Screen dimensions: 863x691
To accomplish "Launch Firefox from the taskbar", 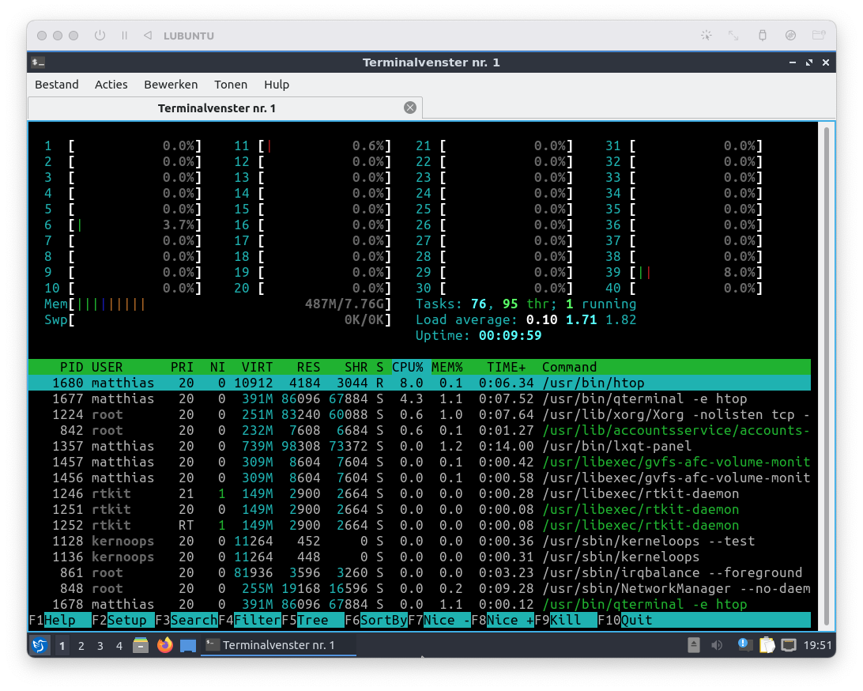I will pos(164,645).
